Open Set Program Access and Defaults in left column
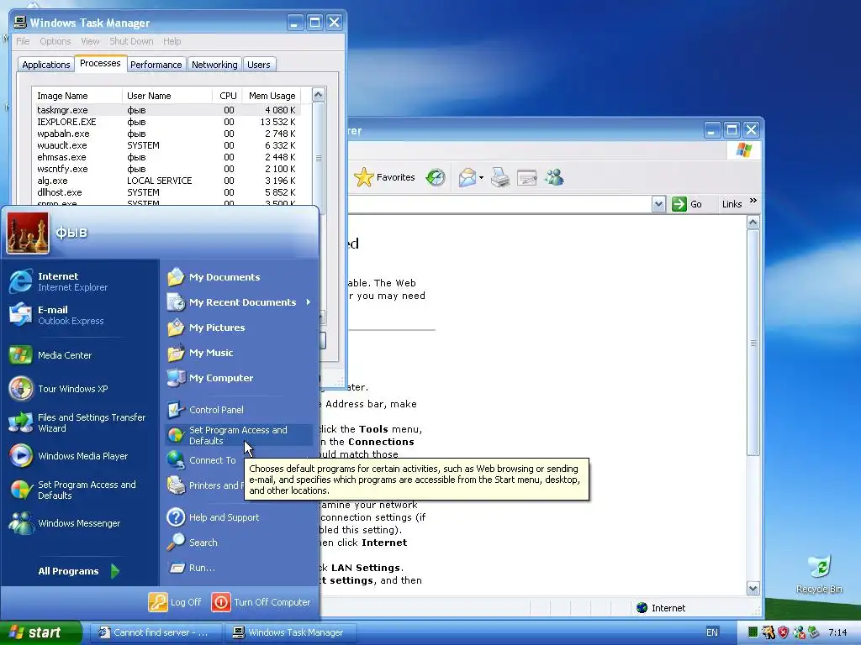The height and width of the screenshot is (645, 861). (72, 490)
